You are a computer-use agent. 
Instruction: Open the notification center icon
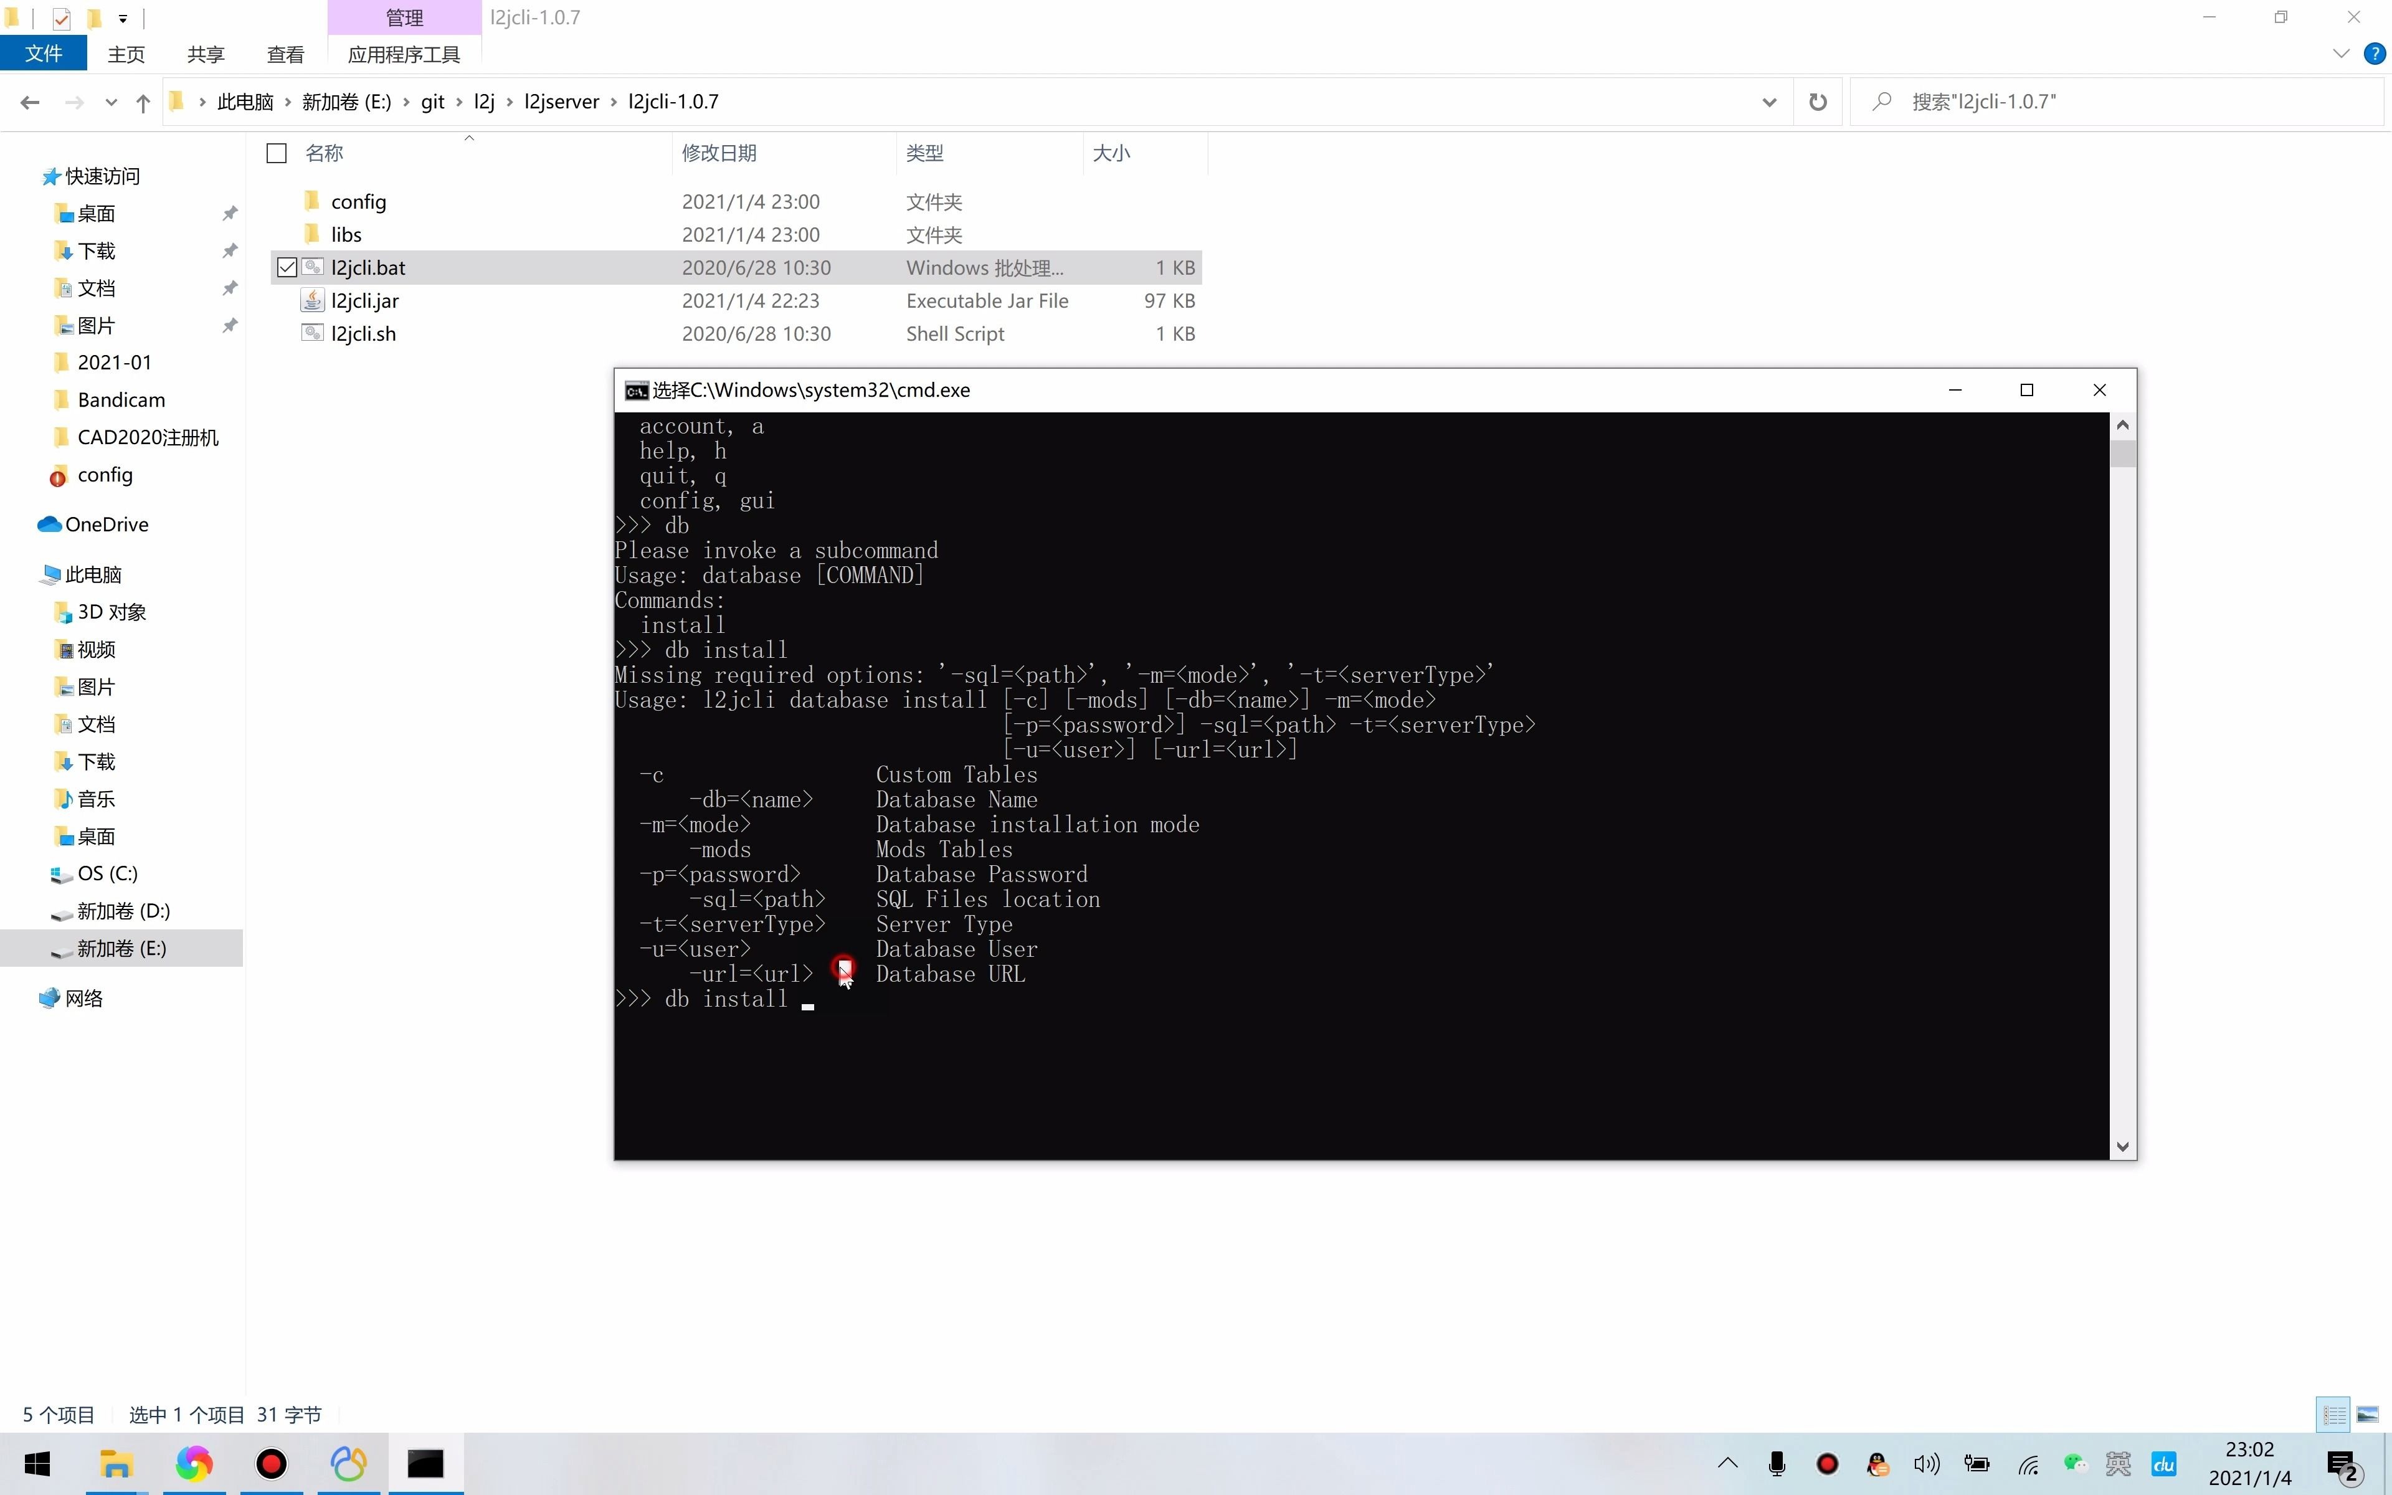2343,1463
